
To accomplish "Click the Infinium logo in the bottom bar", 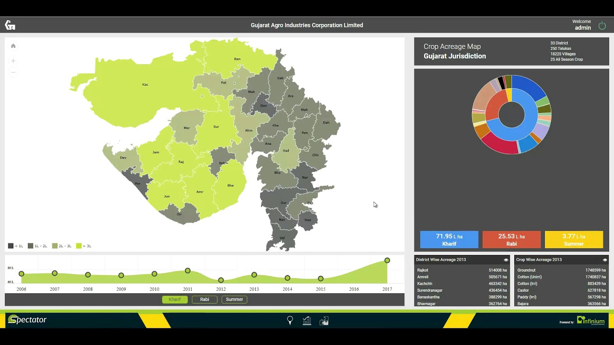I will (x=590, y=320).
